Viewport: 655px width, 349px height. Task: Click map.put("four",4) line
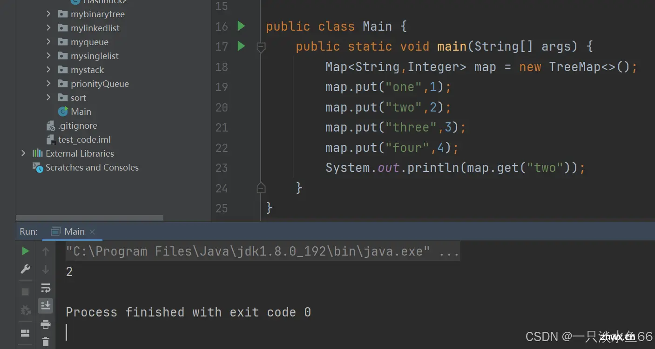pyautogui.click(x=392, y=148)
